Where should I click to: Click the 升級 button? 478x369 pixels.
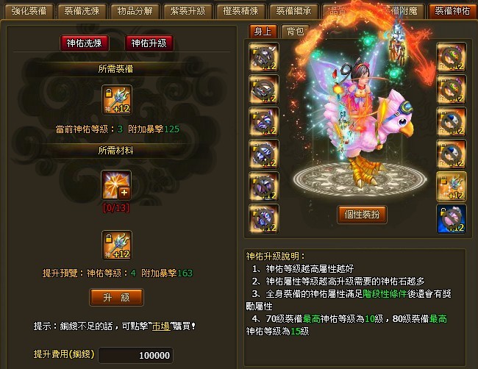[x=116, y=297]
